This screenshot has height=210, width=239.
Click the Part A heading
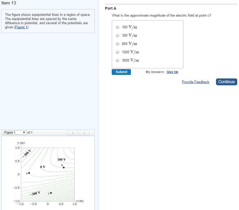[x=111, y=8]
